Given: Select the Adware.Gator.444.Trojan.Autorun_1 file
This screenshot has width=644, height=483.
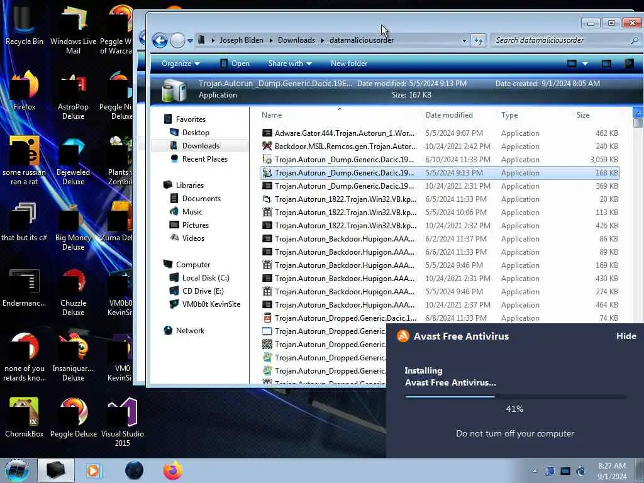Looking at the screenshot, I should tap(440, 133).
